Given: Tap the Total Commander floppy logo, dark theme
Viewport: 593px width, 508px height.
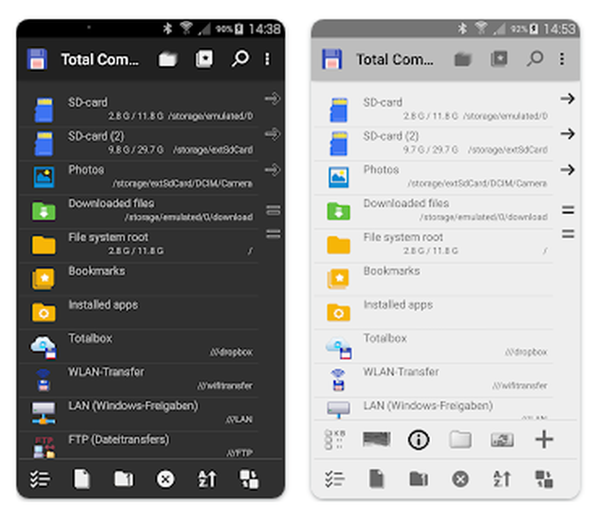Looking at the screenshot, I should 37,59.
